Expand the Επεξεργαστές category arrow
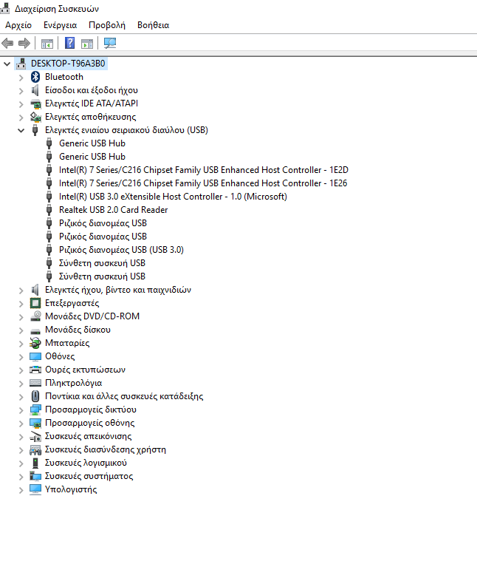477x564 pixels. click(21, 304)
